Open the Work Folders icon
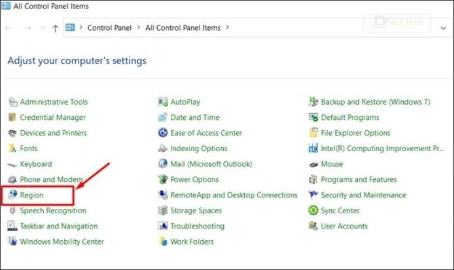This screenshot has width=454, height=270. point(163,241)
